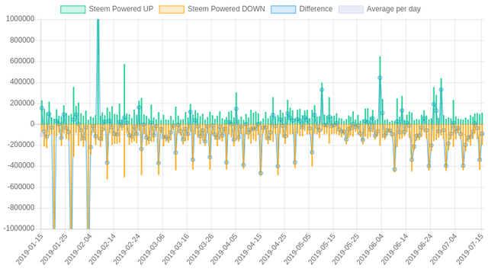Toggle the Difference legend label

(x=316, y=9)
